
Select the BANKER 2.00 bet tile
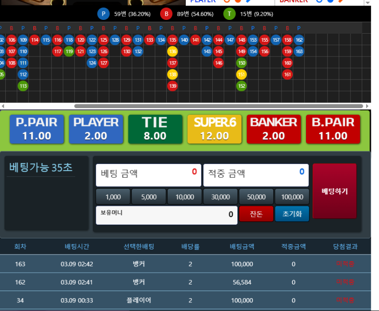[x=274, y=129]
